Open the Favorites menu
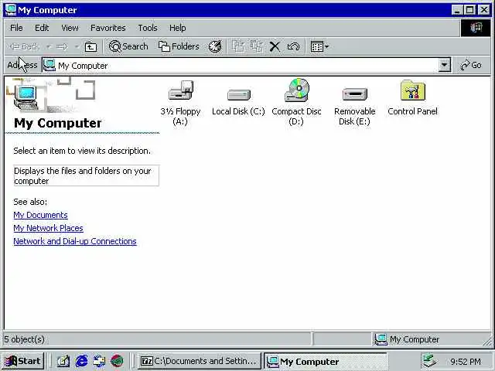 [108, 28]
